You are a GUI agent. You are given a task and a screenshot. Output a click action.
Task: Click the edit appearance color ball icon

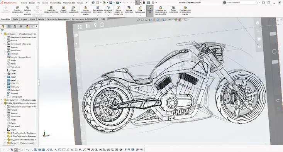pos(176,20)
